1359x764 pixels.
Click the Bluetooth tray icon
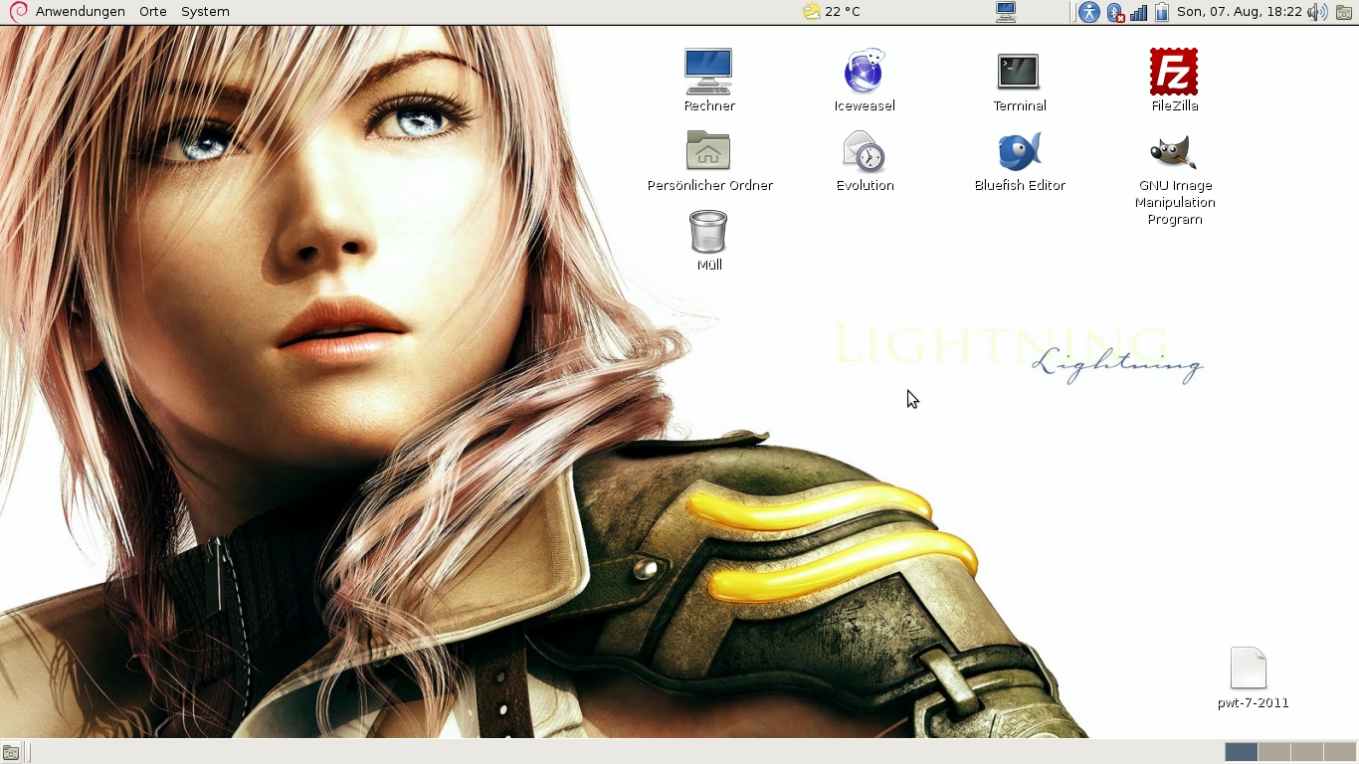pos(1115,12)
